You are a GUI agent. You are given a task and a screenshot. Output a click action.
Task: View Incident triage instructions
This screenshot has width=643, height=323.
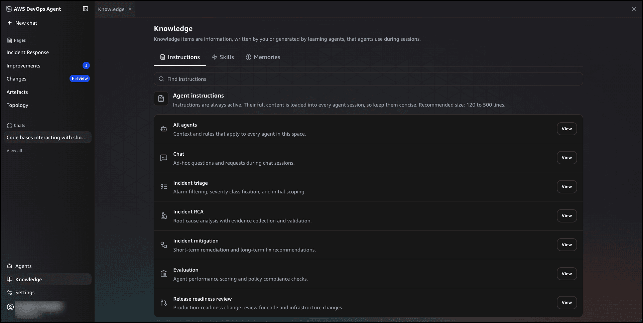567,187
